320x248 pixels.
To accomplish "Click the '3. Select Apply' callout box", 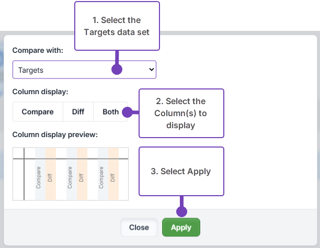I will coord(181,171).
